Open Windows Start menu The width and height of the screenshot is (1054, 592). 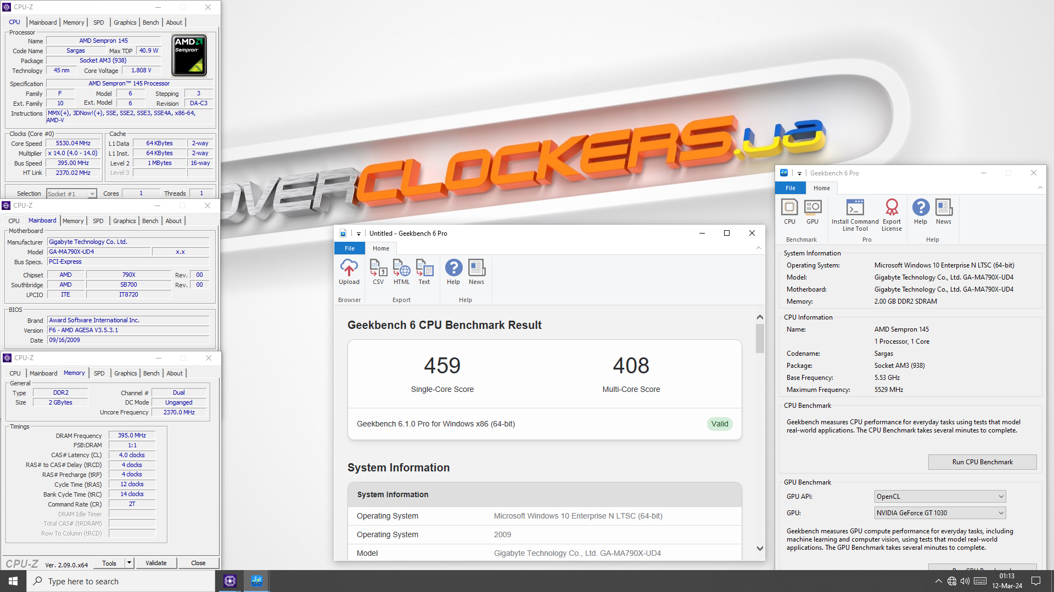[13, 581]
